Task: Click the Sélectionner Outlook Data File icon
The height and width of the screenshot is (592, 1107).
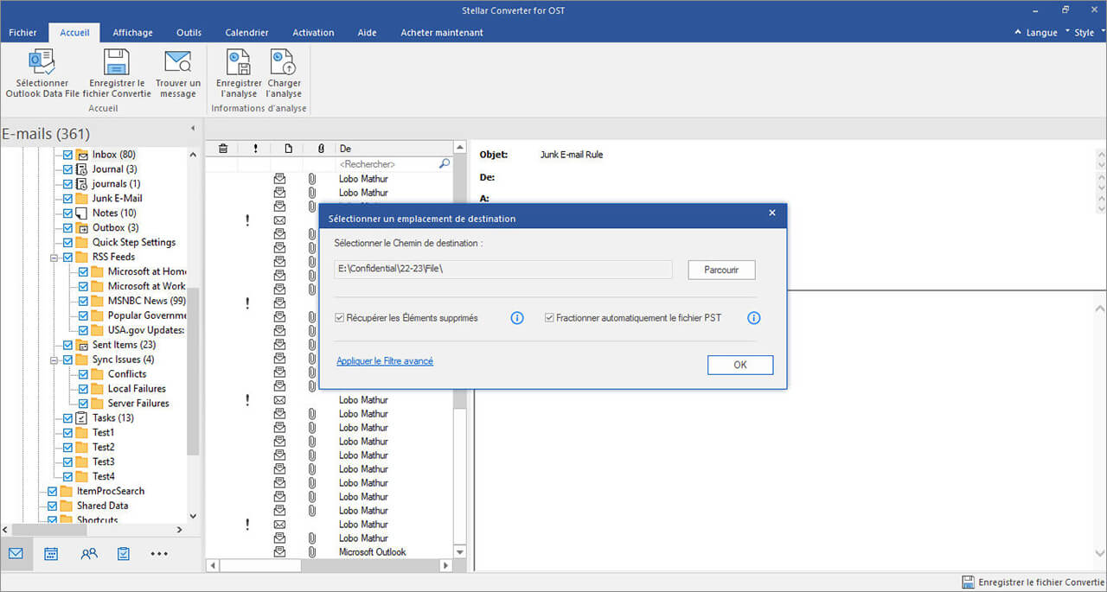Action: [42, 62]
